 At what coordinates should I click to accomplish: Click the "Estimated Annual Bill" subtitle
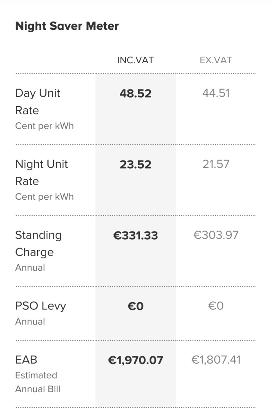38,382
